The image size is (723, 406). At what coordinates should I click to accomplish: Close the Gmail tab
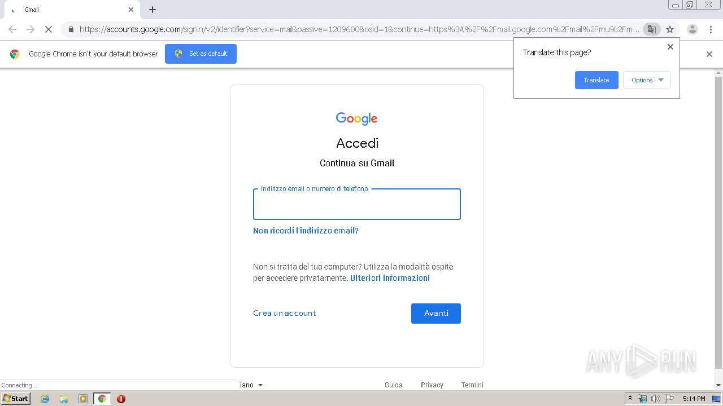pos(131,10)
